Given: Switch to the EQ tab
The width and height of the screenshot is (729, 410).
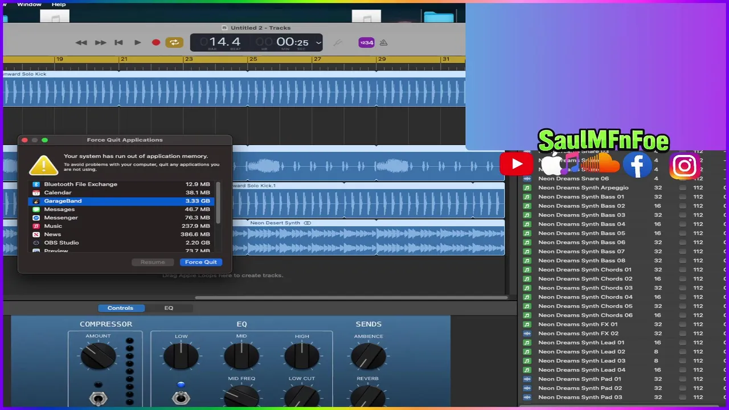Looking at the screenshot, I should pyautogui.click(x=169, y=308).
